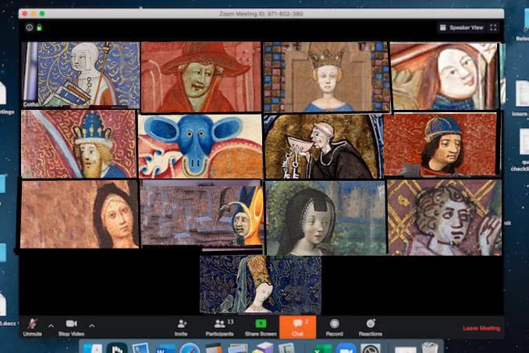
Task: Open the highlighted Chat button
Action: 297,327
